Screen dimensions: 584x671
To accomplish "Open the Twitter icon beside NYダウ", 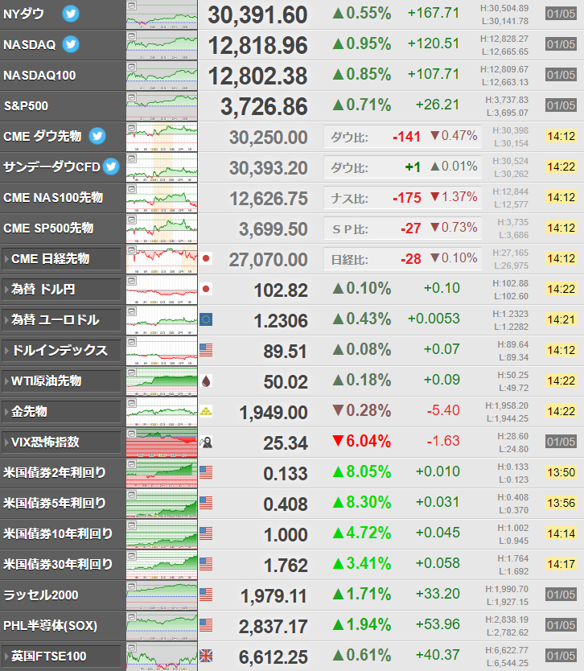I will (71, 14).
